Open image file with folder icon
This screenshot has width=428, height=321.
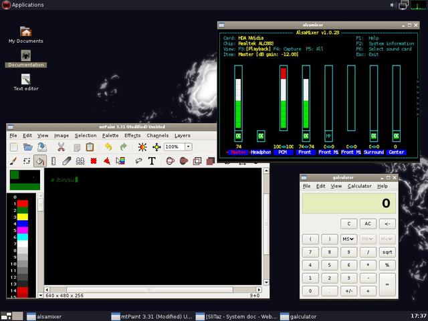pos(27,147)
